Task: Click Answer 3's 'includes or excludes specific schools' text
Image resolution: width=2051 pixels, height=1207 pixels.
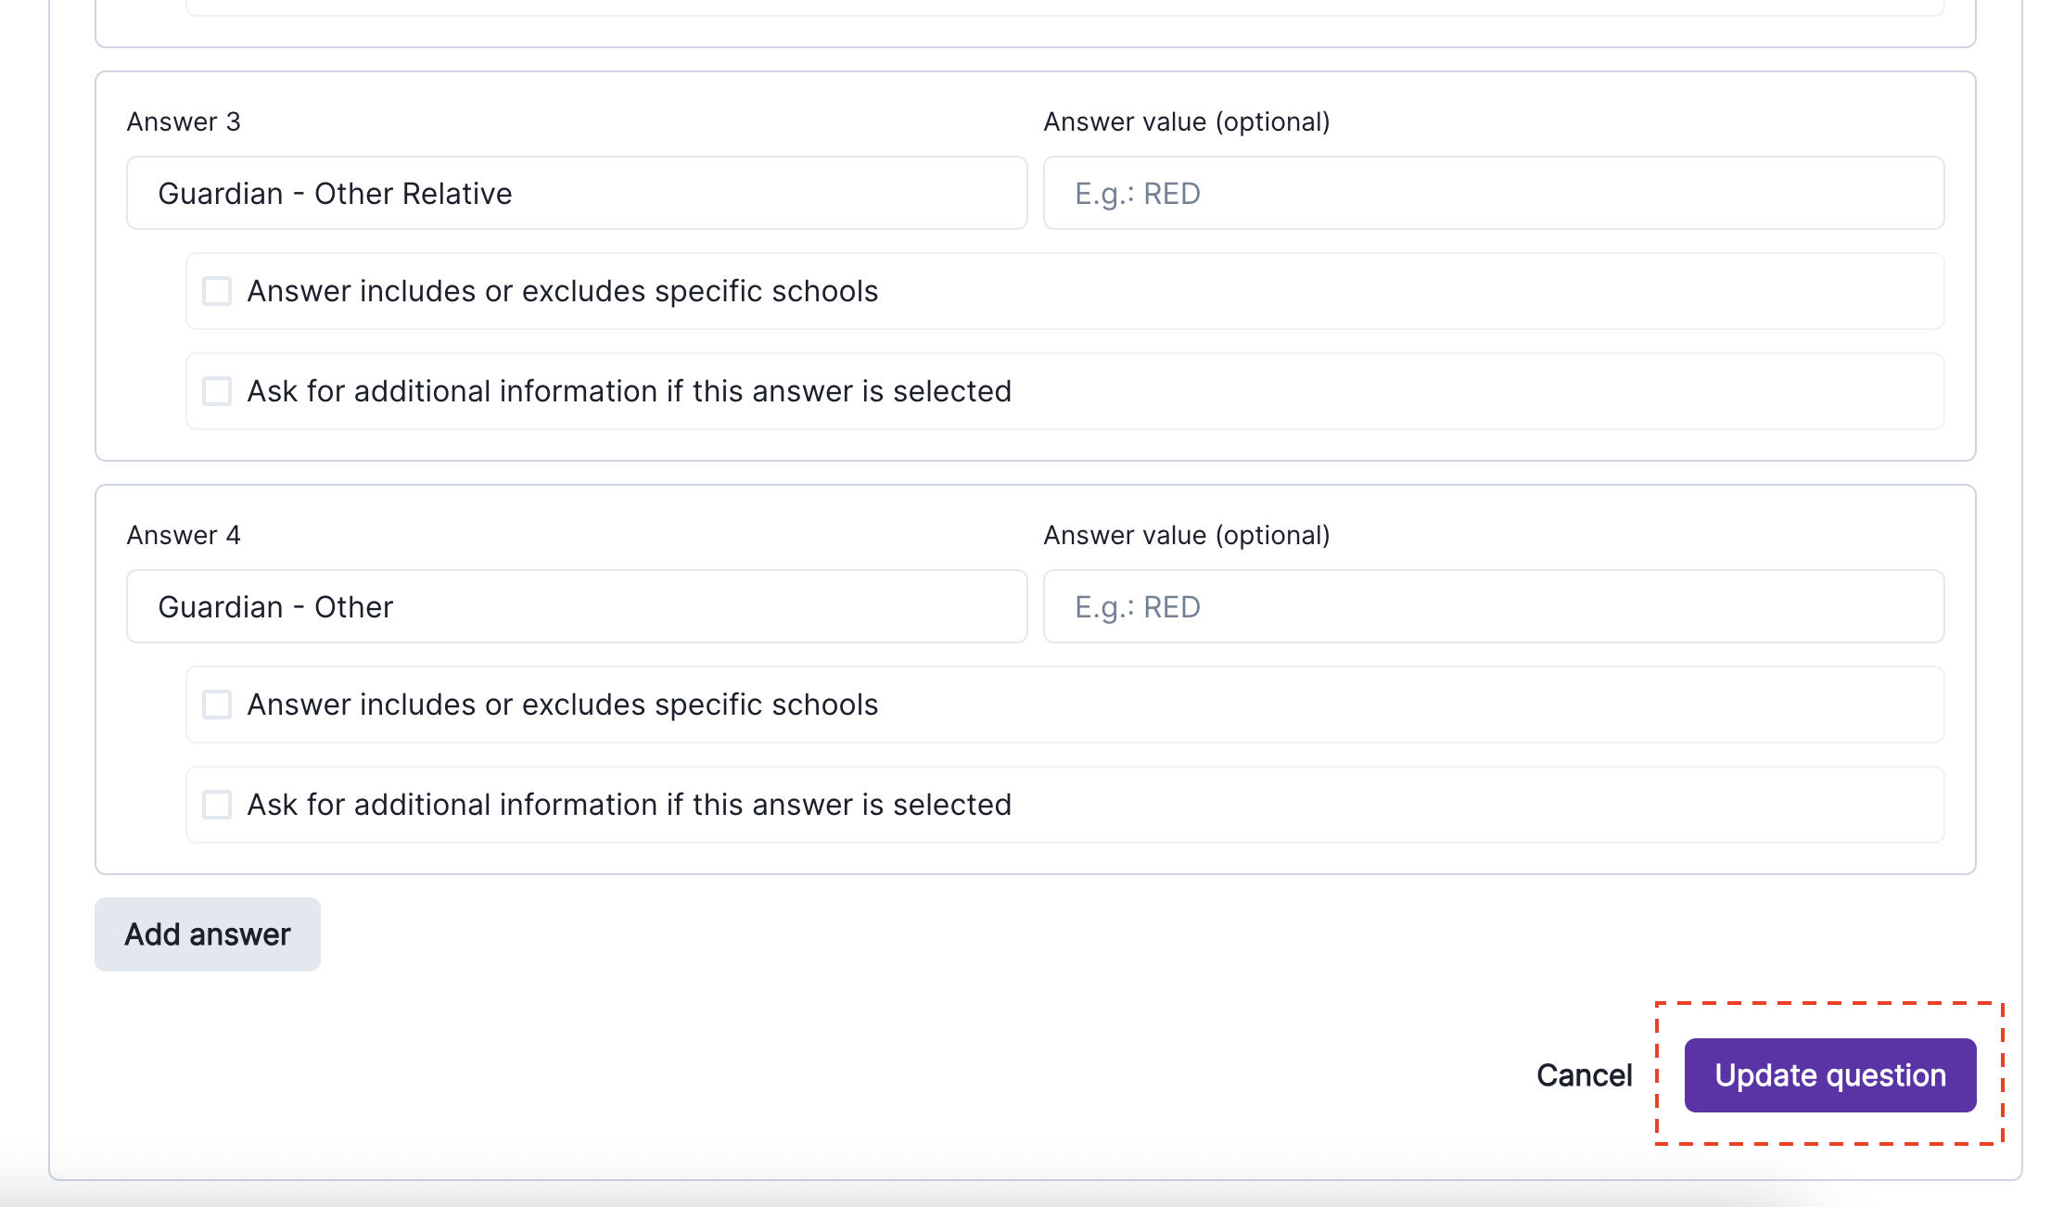Action: (x=562, y=291)
